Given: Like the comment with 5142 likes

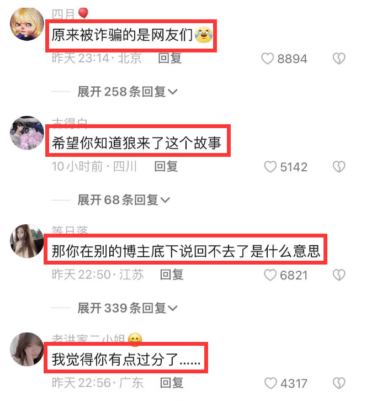Looking at the screenshot, I should 270,167.
